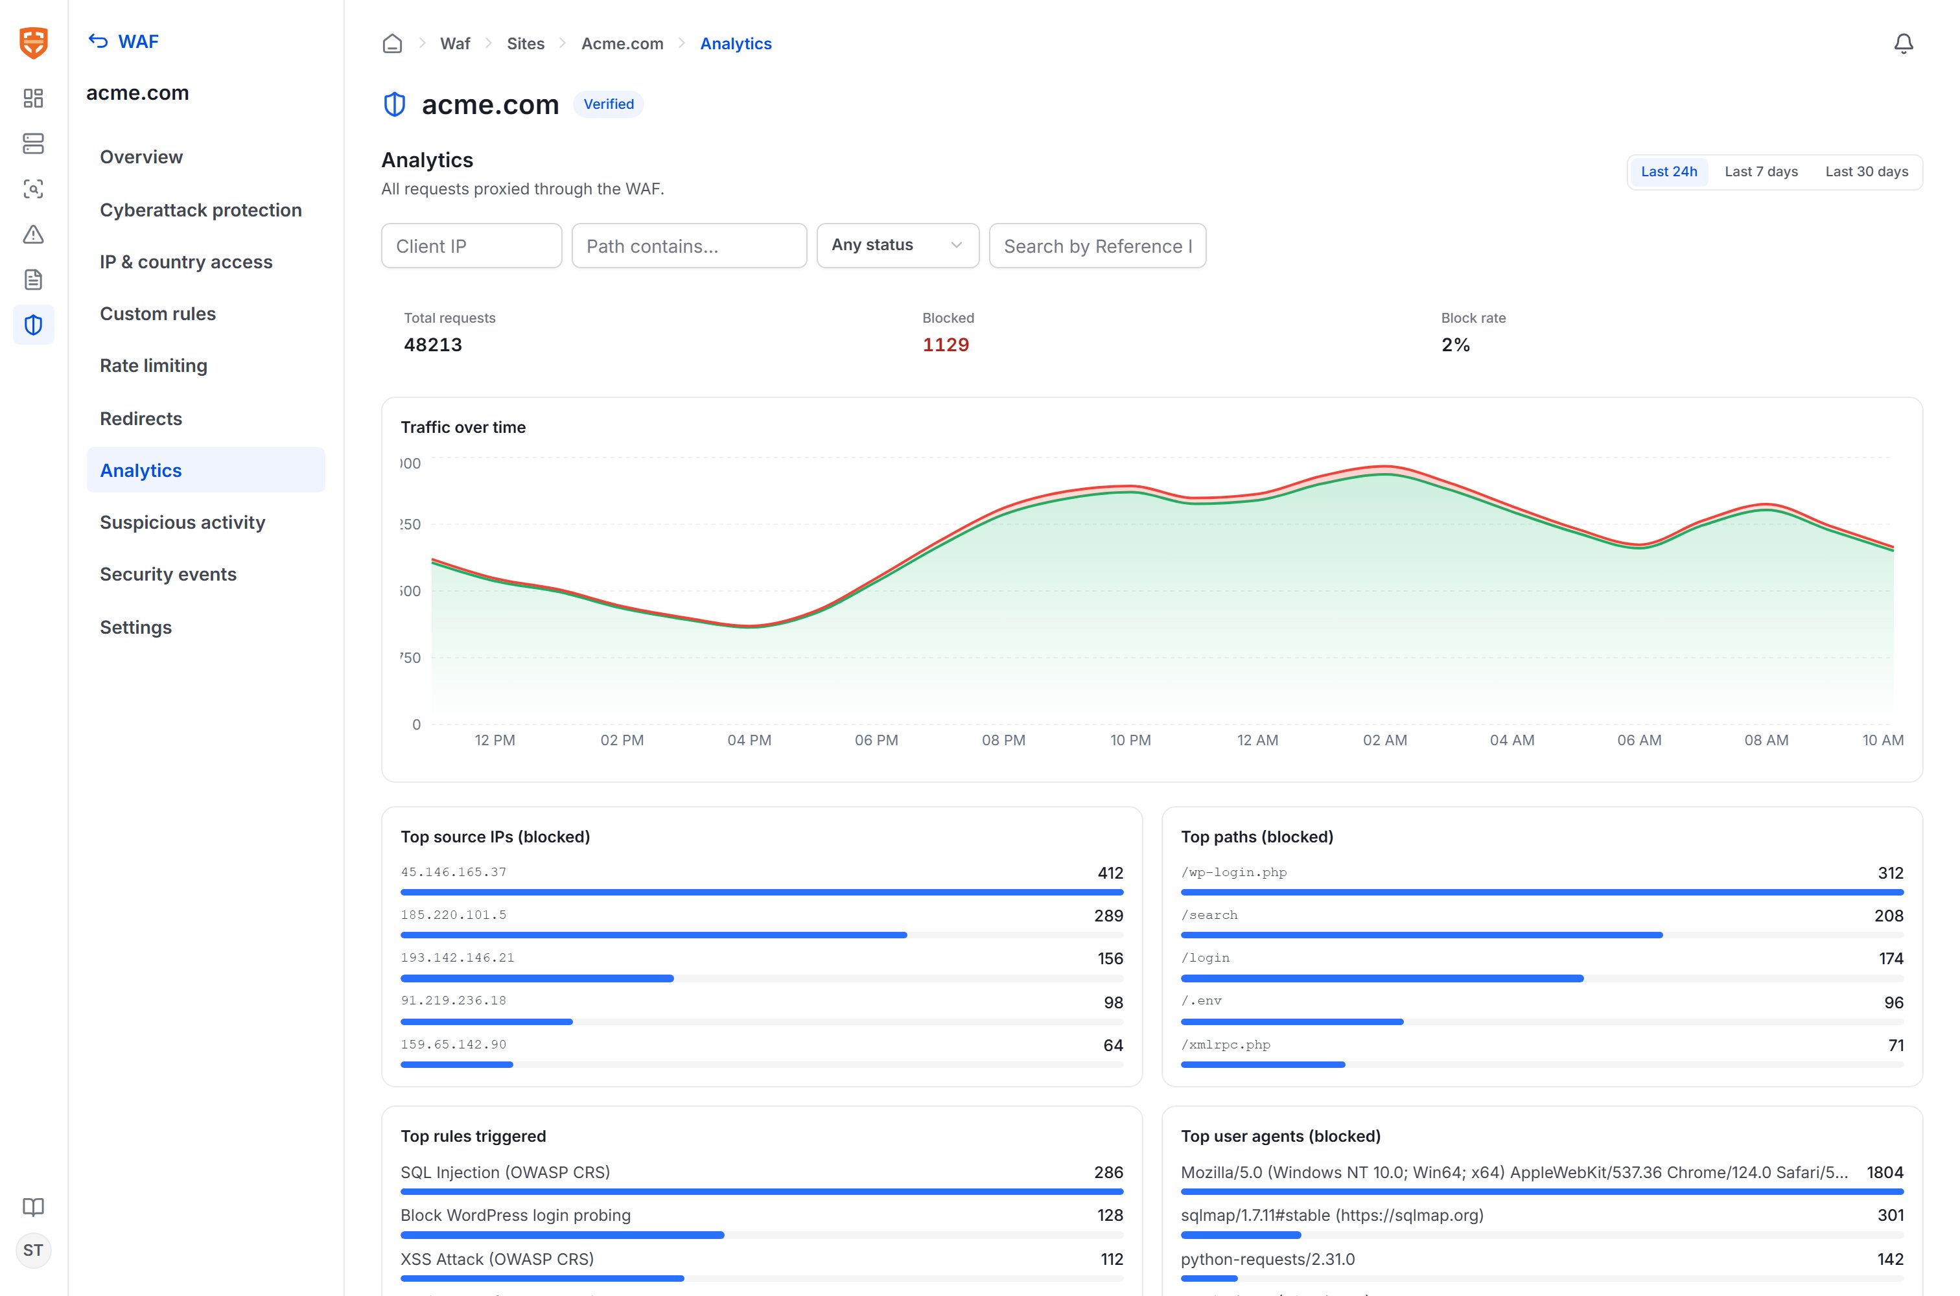
Task: Click the Analytics breadcrumb
Action: pyautogui.click(x=736, y=44)
